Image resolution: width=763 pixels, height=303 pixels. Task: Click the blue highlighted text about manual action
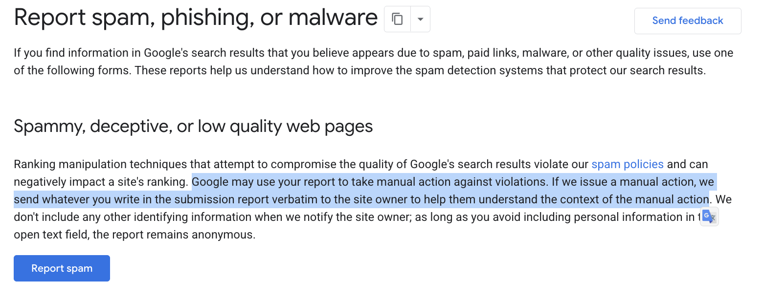(x=440, y=181)
